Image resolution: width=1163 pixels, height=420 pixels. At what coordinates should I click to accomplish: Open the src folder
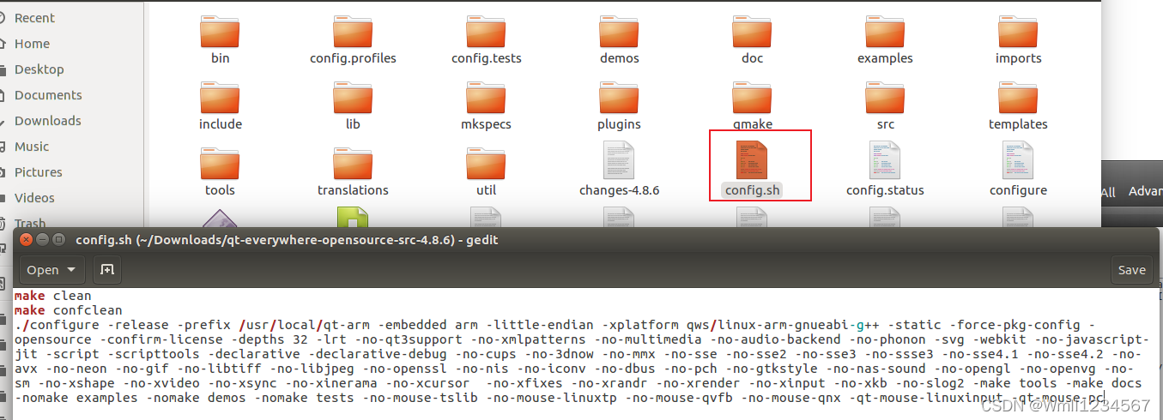click(885, 105)
